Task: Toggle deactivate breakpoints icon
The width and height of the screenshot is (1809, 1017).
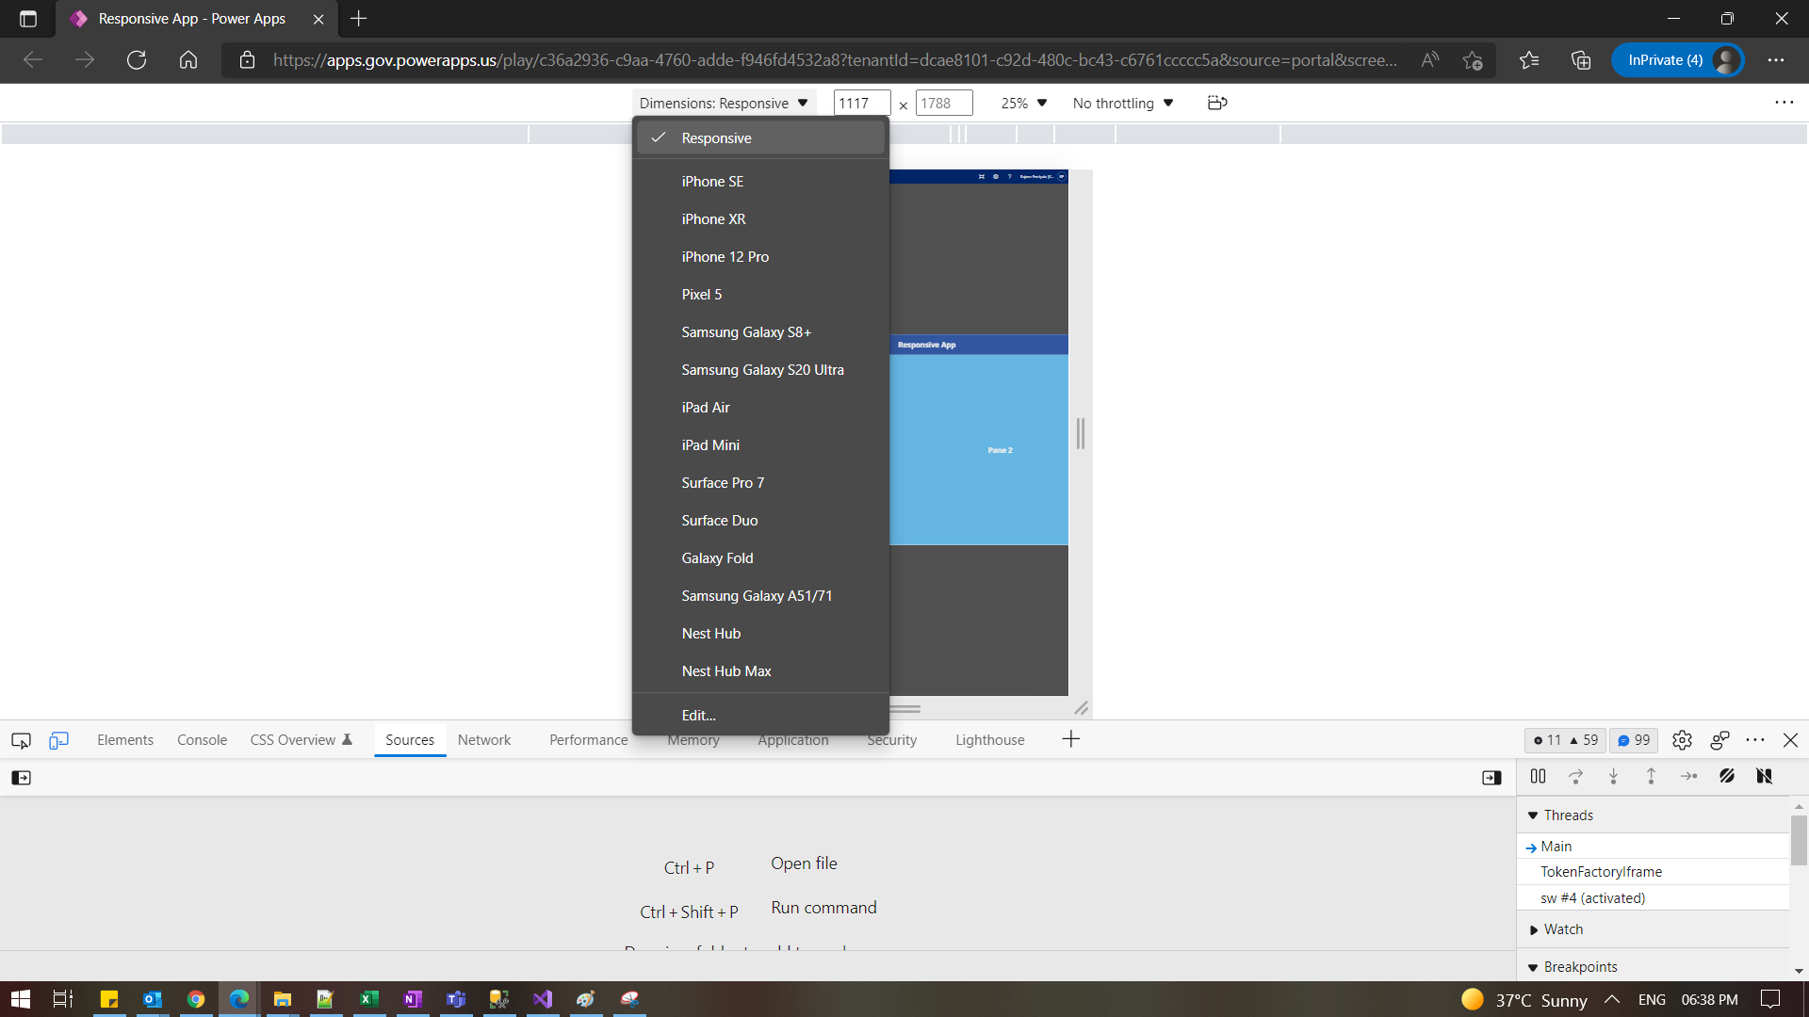Action: pyautogui.click(x=1726, y=777)
